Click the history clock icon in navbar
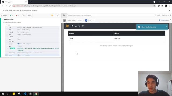 [x=80, y=26]
